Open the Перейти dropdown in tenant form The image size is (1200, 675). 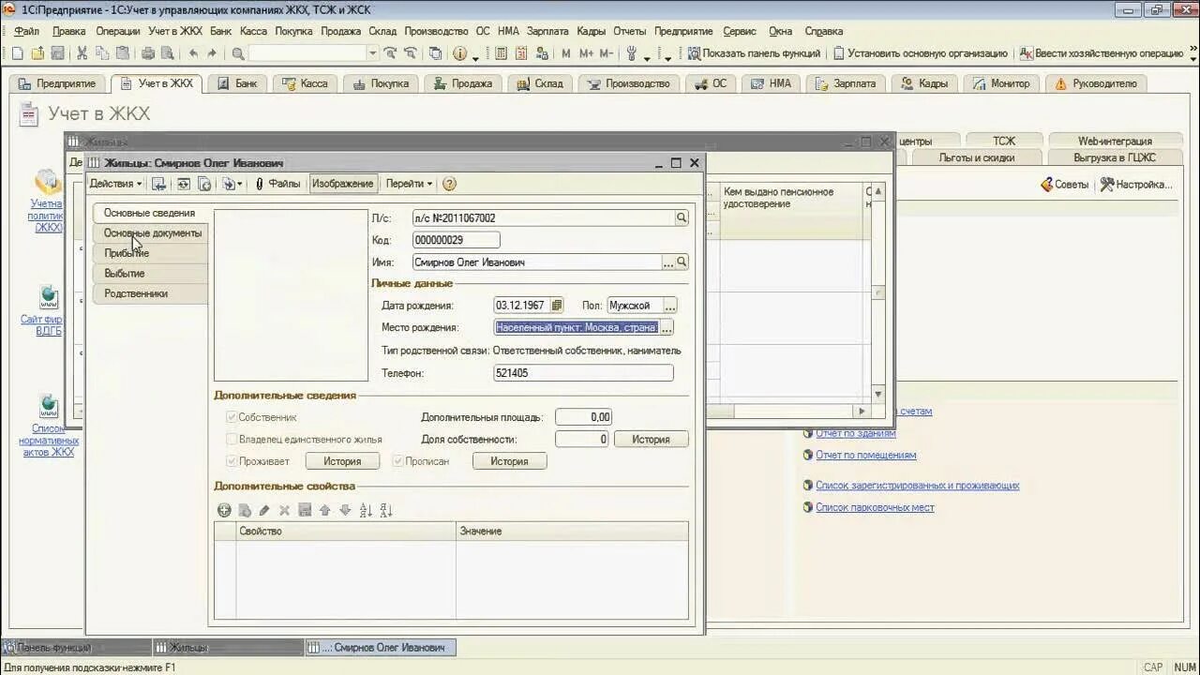pyautogui.click(x=409, y=184)
